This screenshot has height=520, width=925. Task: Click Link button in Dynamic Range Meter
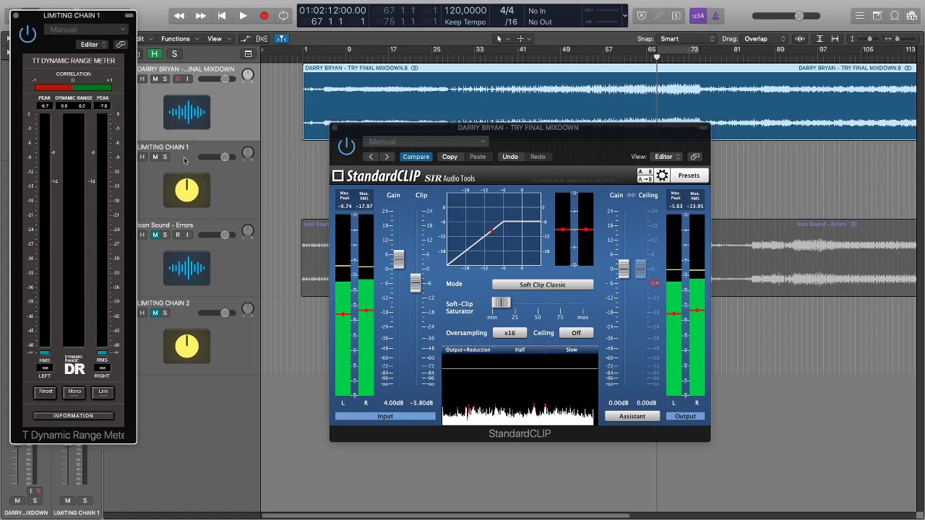[x=103, y=391]
